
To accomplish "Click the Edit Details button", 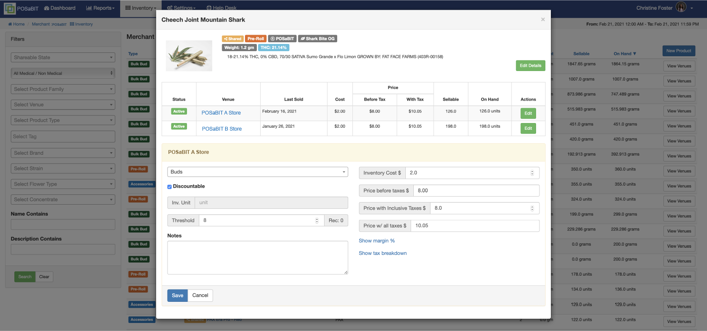I will pyautogui.click(x=531, y=66).
